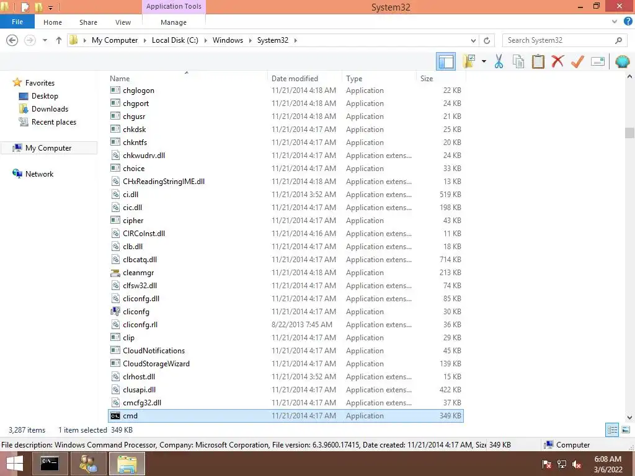Select the cliconfg application with tools icon

(285, 311)
